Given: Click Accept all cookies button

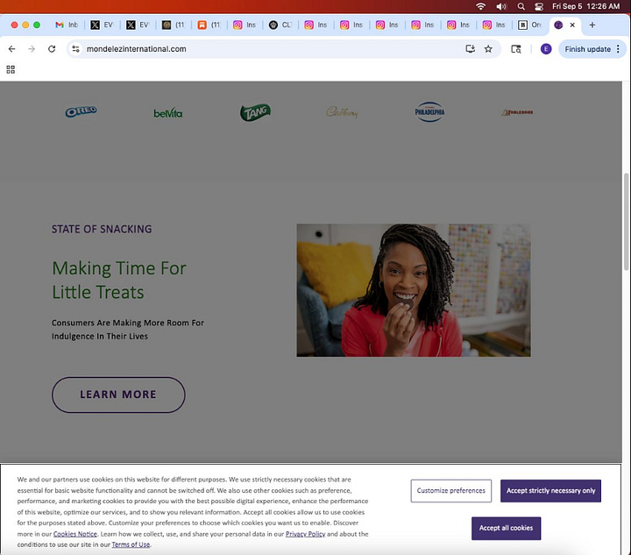Looking at the screenshot, I should pos(506,528).
